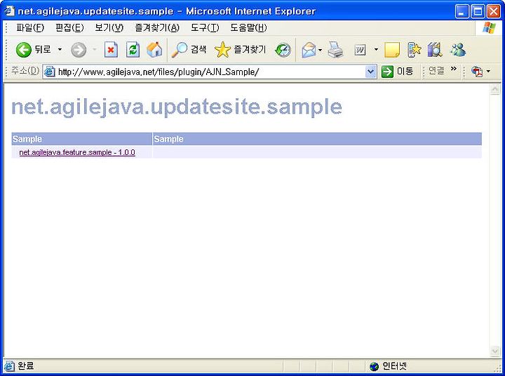Viewport: 505px width, 376px height.
Task: Click the scrollbar down arrow
Action: point(494,351)
